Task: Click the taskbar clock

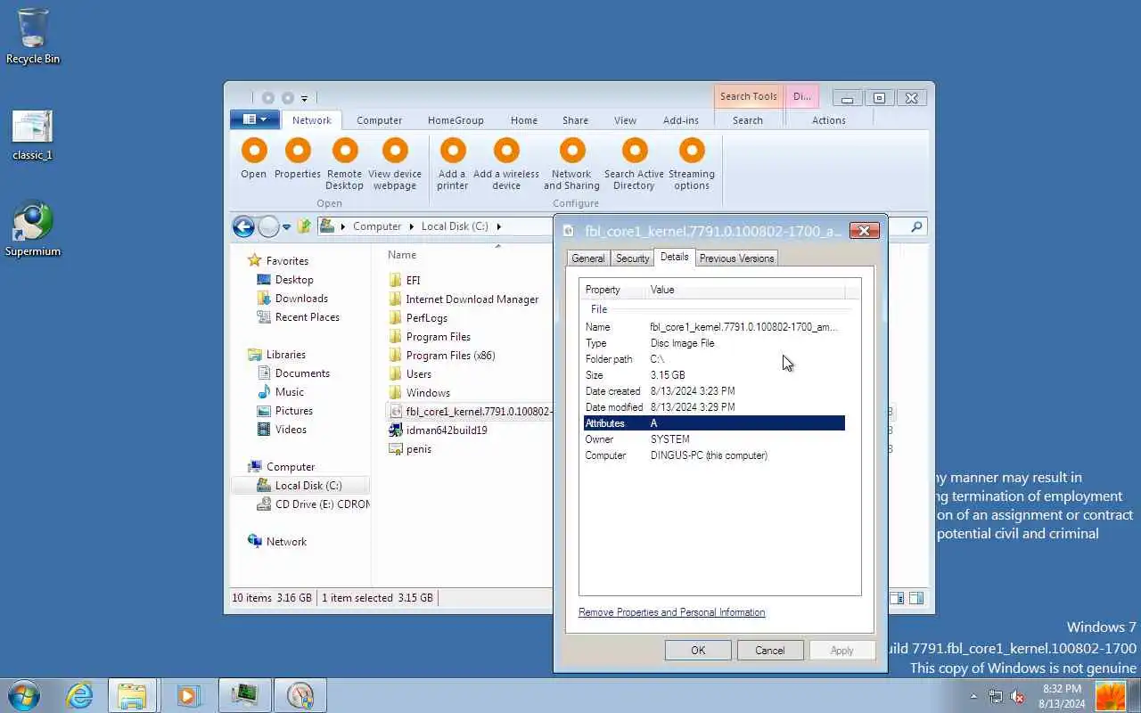Action: coord(1061,696)
